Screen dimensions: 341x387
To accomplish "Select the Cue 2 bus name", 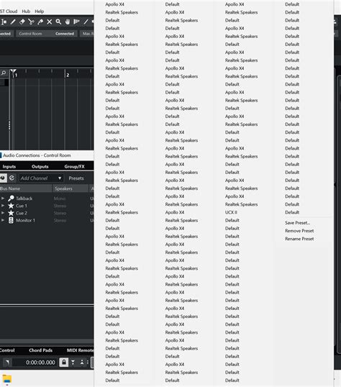I will point(22,213).
